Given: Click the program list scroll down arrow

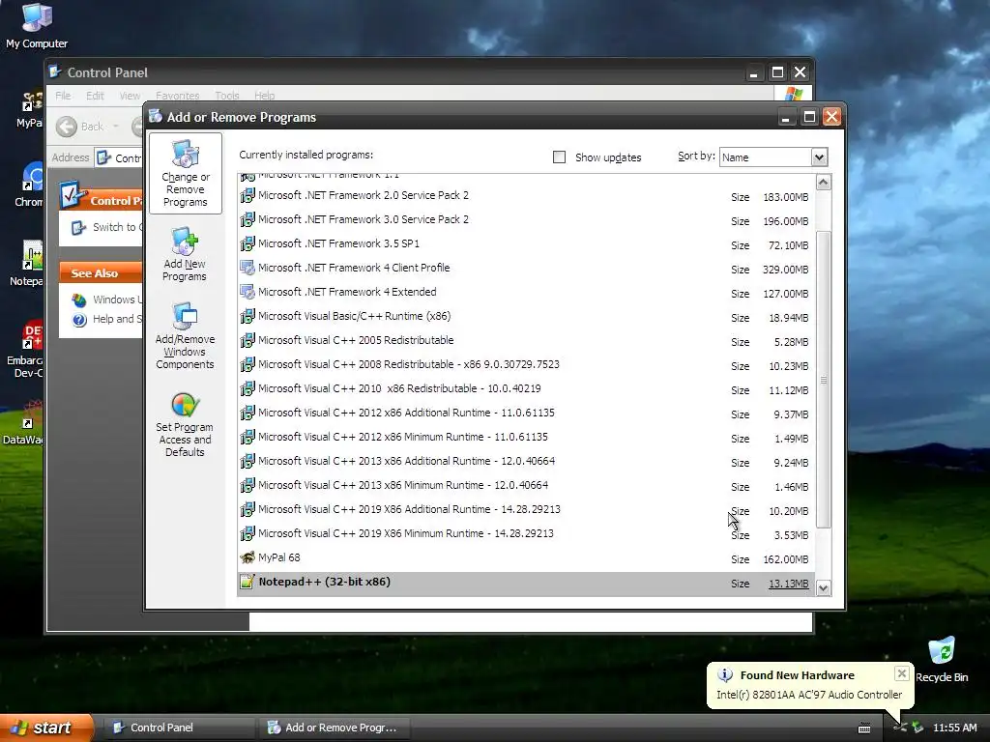Looking at the screenshot, I should (824, 588).
